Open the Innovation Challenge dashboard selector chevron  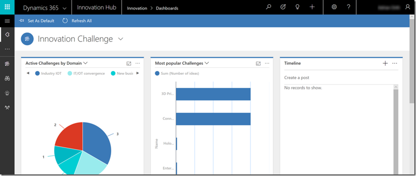click(120, 39)
